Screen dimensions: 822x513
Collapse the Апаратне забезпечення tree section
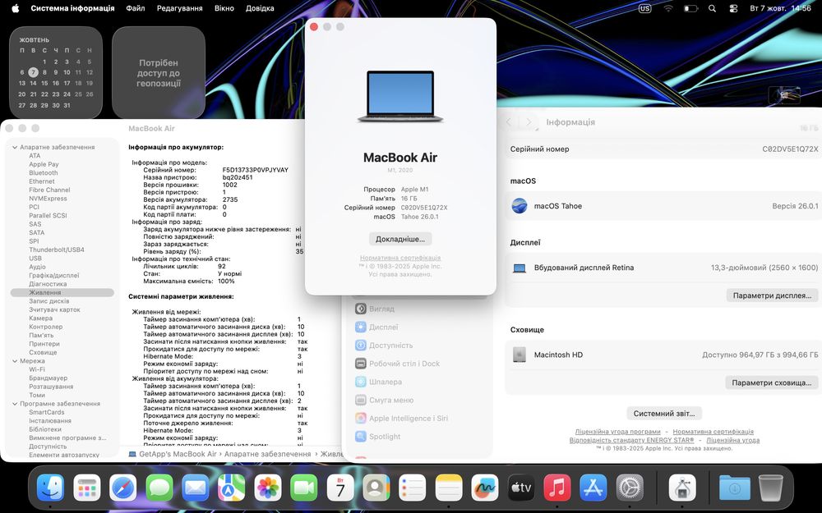(15, 148)
